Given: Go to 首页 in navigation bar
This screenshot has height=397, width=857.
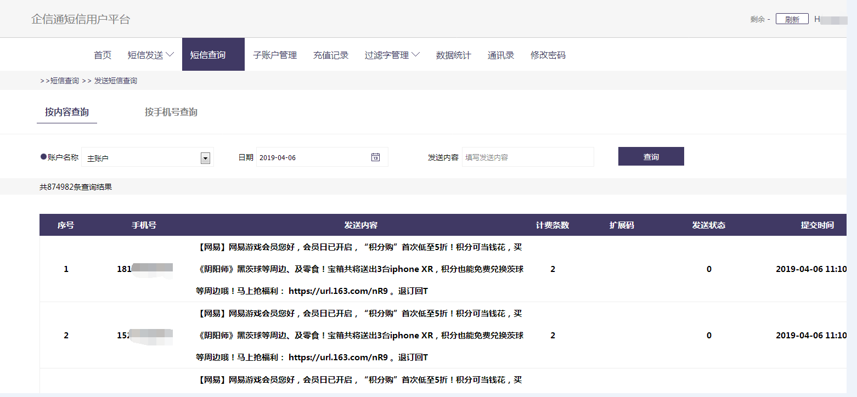Looking at the screenshot, I should tap(103, 55).
